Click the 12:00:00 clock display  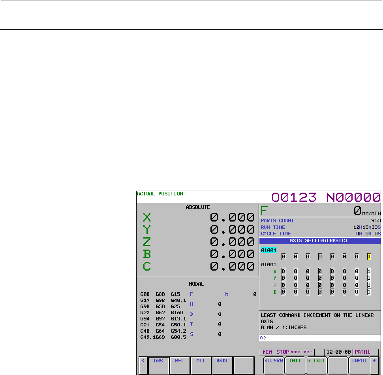[338, 352]
